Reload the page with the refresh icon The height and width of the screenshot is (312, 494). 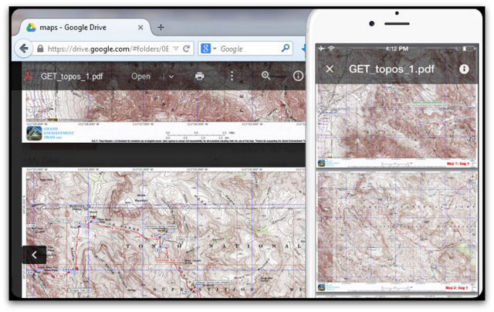tap(187, 49)
